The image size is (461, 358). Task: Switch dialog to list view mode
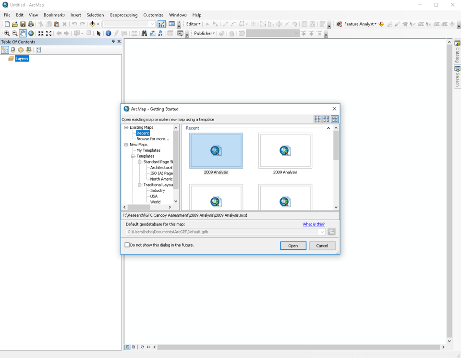[317, 119]
